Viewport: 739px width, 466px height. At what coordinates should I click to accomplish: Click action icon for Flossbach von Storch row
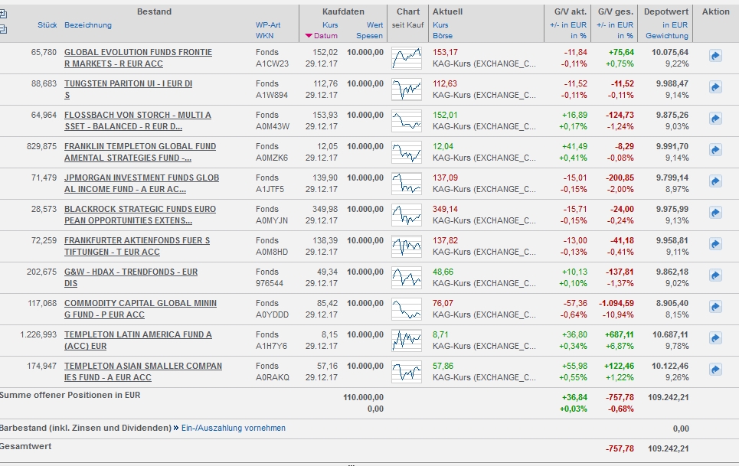(715, 119)
